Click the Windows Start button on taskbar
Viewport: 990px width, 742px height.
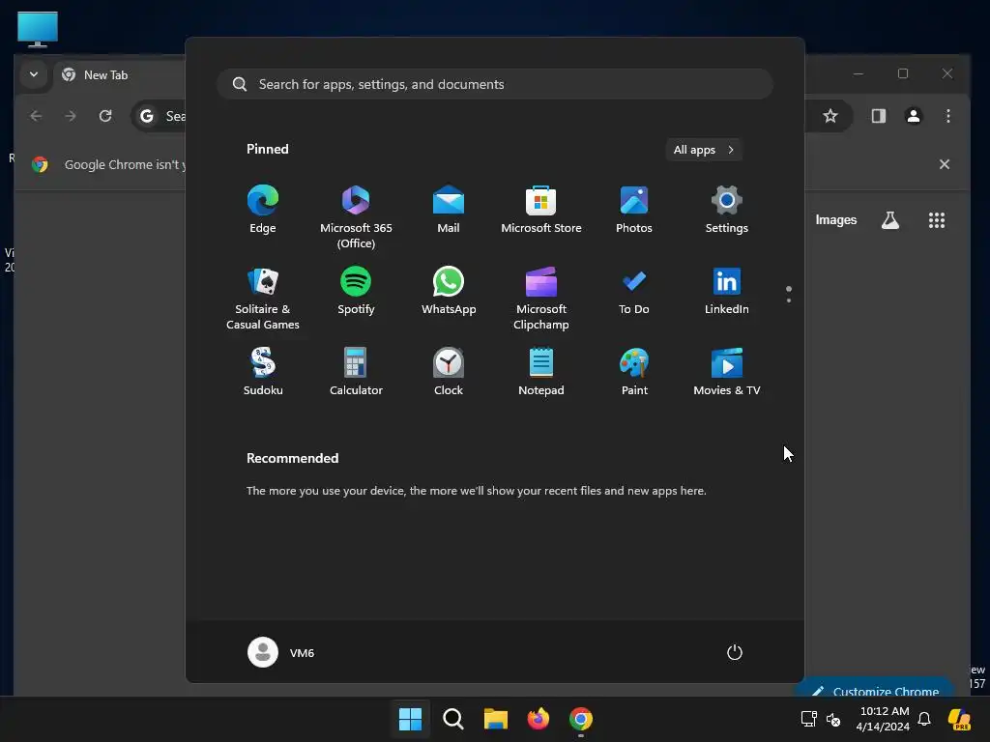(410, 719)
